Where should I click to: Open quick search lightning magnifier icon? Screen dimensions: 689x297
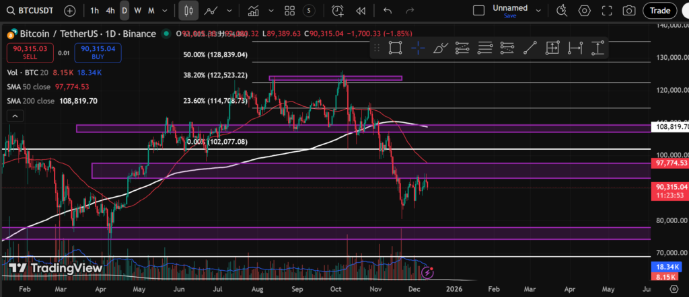coord(562,11)
